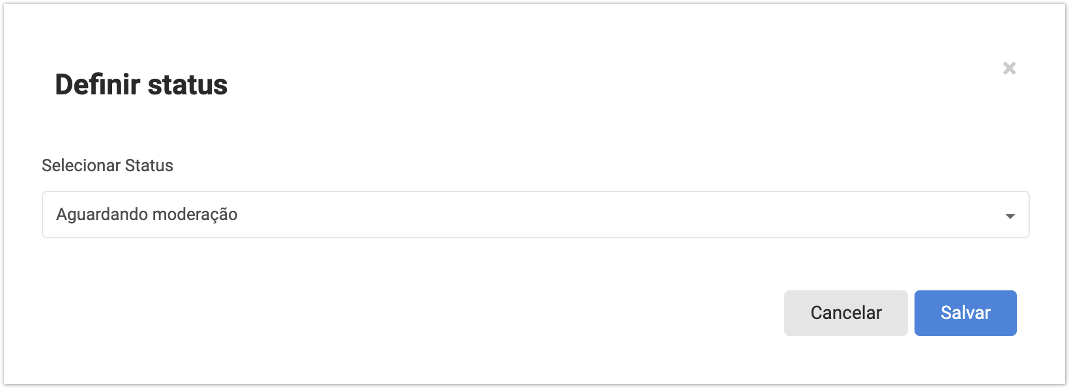This screenshot has width=1069, height=388.
Task: Expand the status combo box
Action: (x=534, y=215)
